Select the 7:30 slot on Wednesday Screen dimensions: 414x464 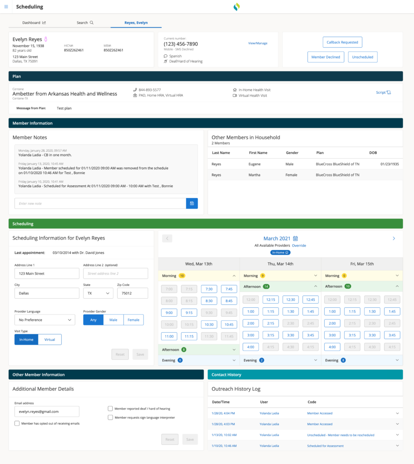[x=210, y=289]
